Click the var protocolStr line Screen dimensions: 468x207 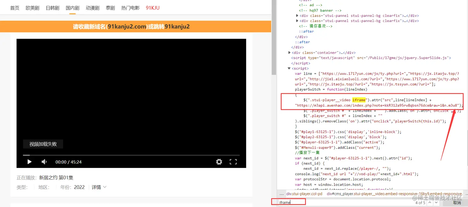344,179
